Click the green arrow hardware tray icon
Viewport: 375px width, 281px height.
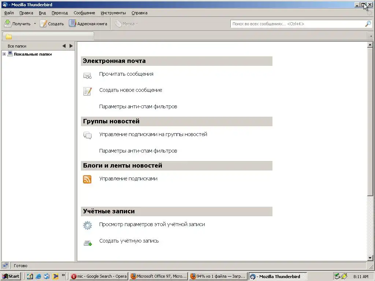pos(337,276)
